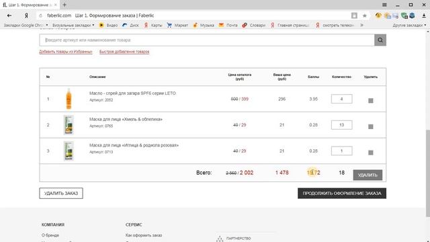The image size is (430, 242).
Task: Go back with the browser arrow
Action: 9,15
